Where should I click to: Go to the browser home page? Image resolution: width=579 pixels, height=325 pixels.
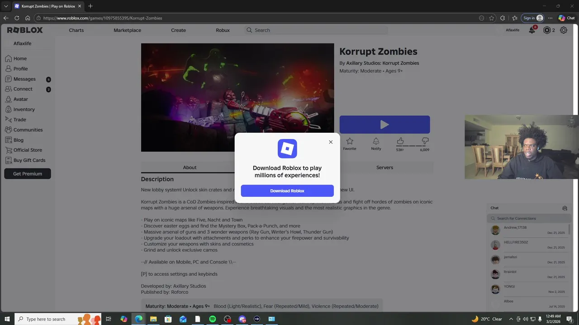[x=28, y=18]
